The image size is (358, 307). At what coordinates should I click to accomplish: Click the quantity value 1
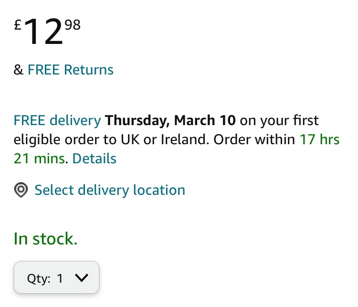point(60,278)
